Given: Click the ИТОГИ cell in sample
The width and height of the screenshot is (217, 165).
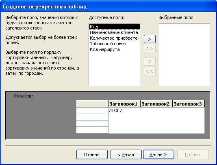Looking at the screenshot, I should 115,110.
